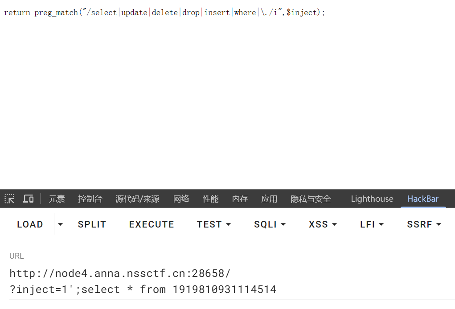
Task: Open the 隐私与安全 (Privacy and security) tab
Action: (x=311, y=199)
